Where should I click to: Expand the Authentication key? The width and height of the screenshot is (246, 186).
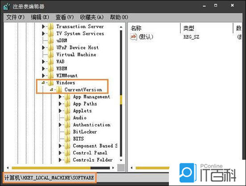coord(60,125)
